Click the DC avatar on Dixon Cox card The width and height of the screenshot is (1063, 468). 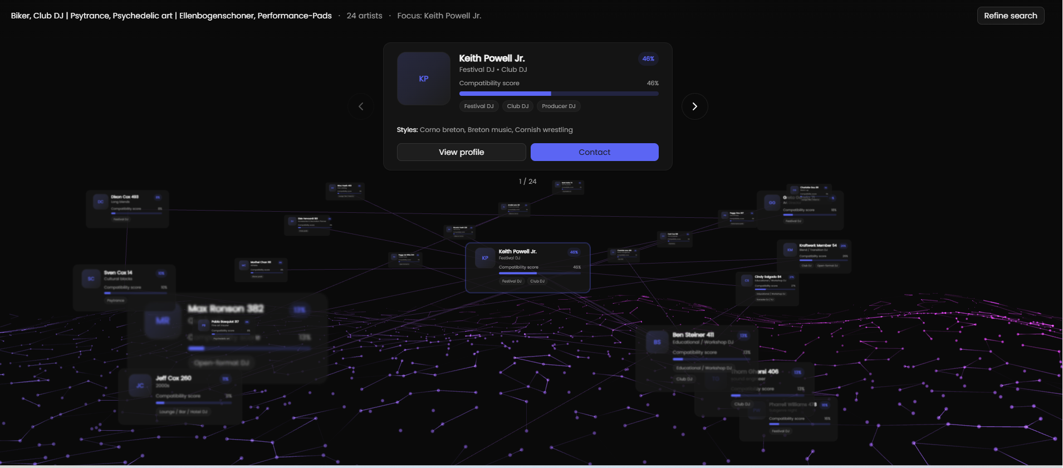pos(100,202)
